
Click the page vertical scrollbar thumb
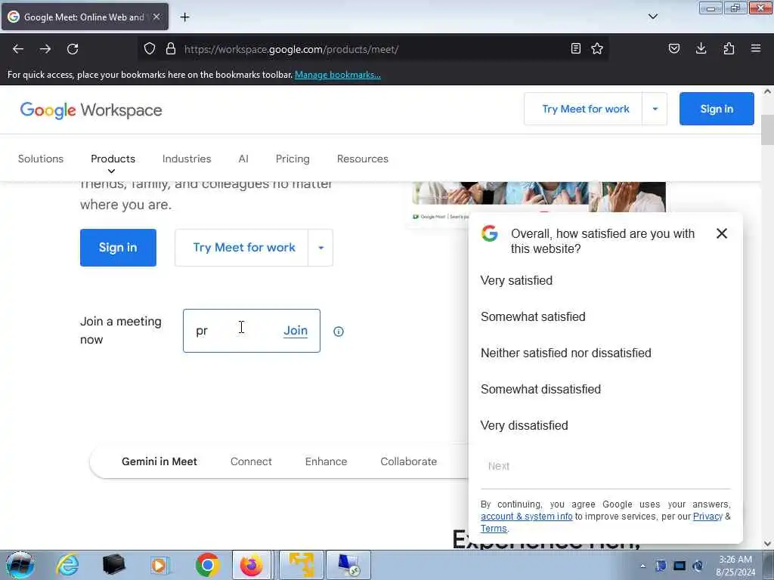click(767, 129)
